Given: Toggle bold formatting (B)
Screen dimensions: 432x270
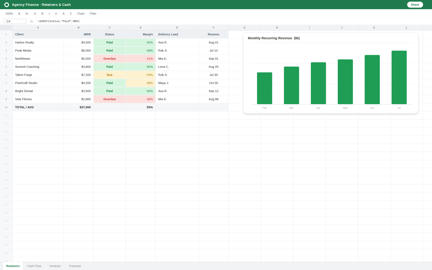Looking at the screenshot, I should [42, 13].
